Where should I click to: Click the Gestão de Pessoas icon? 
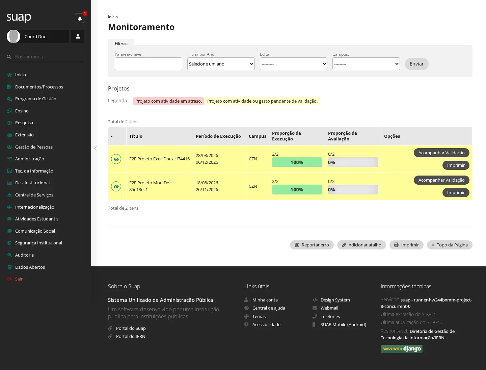[9, 147]
